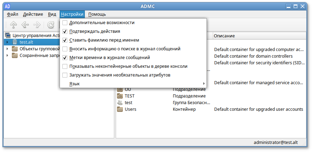This screenshot has width=312, height=152.
Task: Close the Настройки menu
Action: (x=72, y=14)
